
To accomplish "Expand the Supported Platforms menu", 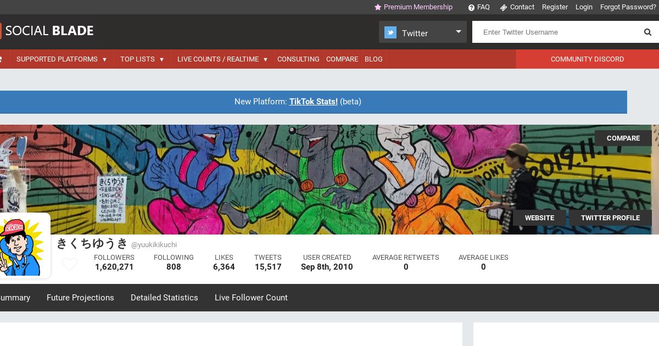I will [x=62, y=59].
